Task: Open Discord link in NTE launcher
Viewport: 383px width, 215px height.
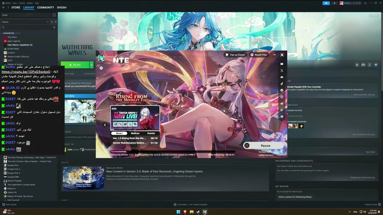Action: click(282, 77)
